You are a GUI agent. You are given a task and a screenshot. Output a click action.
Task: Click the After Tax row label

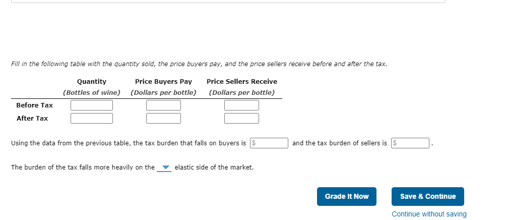click(32, 119)
